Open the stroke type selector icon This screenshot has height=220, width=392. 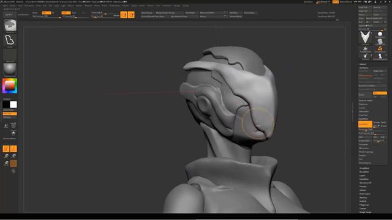pyautogui.click(x=10, y=40)
